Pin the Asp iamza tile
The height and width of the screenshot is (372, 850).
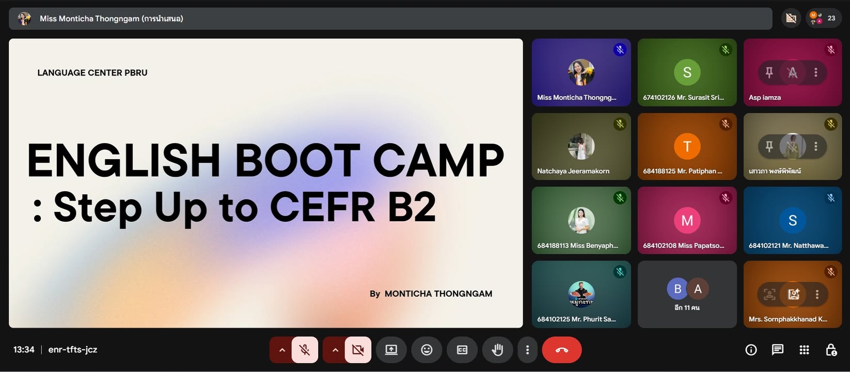(769, 72)
